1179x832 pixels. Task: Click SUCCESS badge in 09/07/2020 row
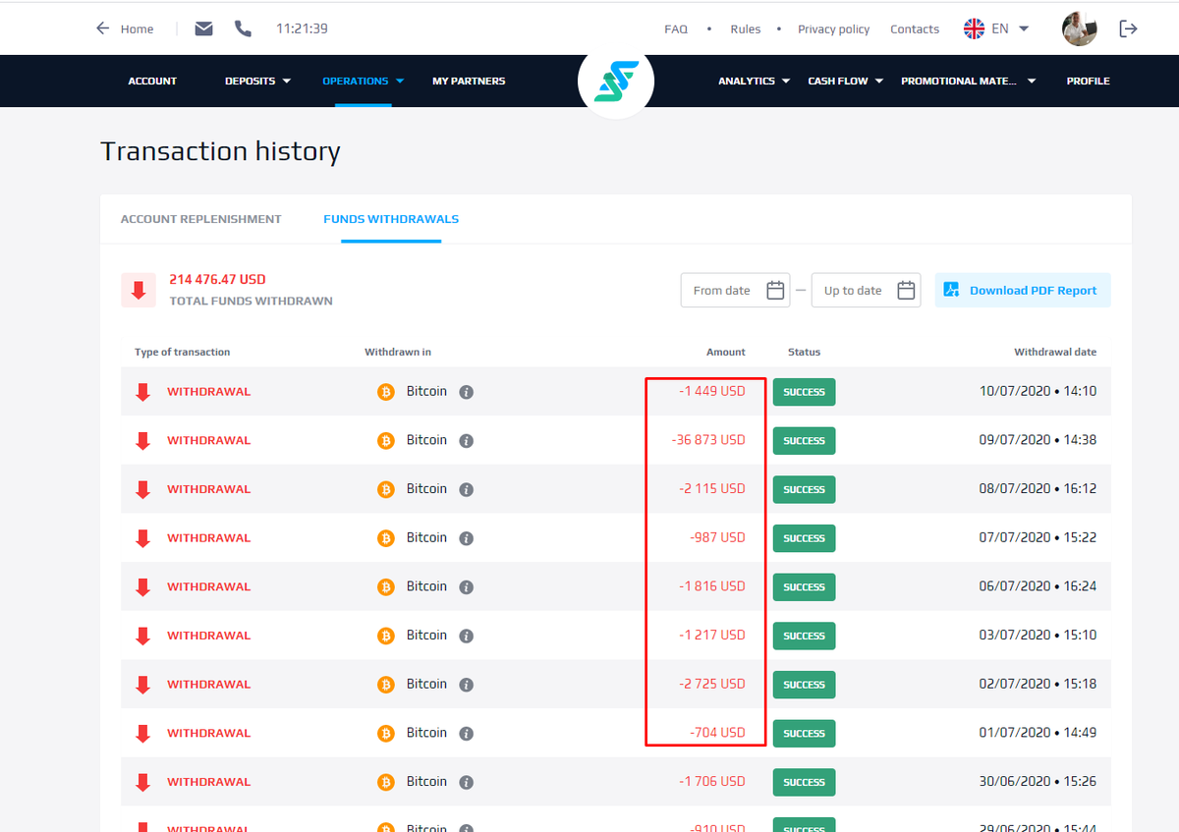pos(804,440)
